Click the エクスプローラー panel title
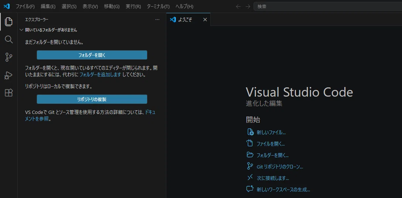Screen dimensions: 402x198 click(x=37, y=20)
